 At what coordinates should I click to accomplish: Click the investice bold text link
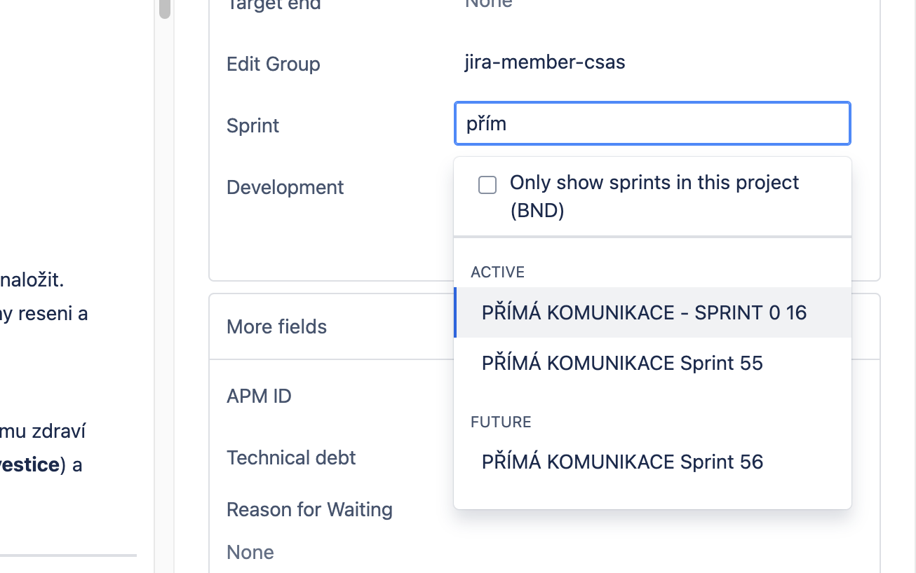(x=27, y=464)
